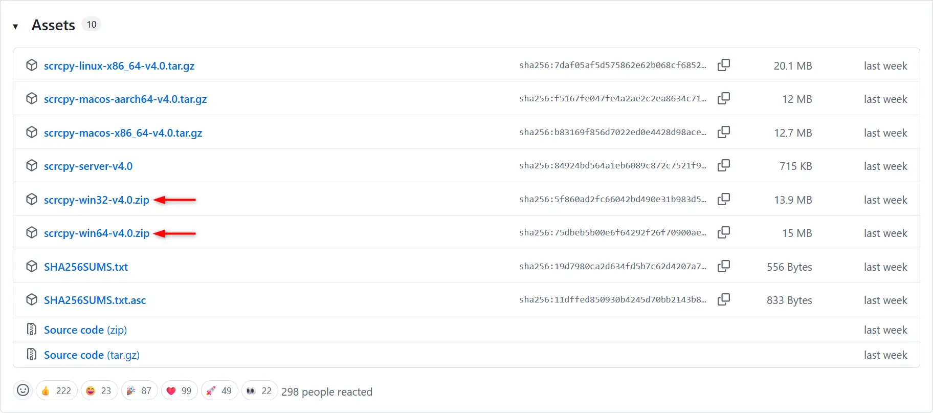Image resolution: width=933 pixels, height=413 pixels.
Task: Toggle heart reaction with 99
Action: tap(180, 390)
